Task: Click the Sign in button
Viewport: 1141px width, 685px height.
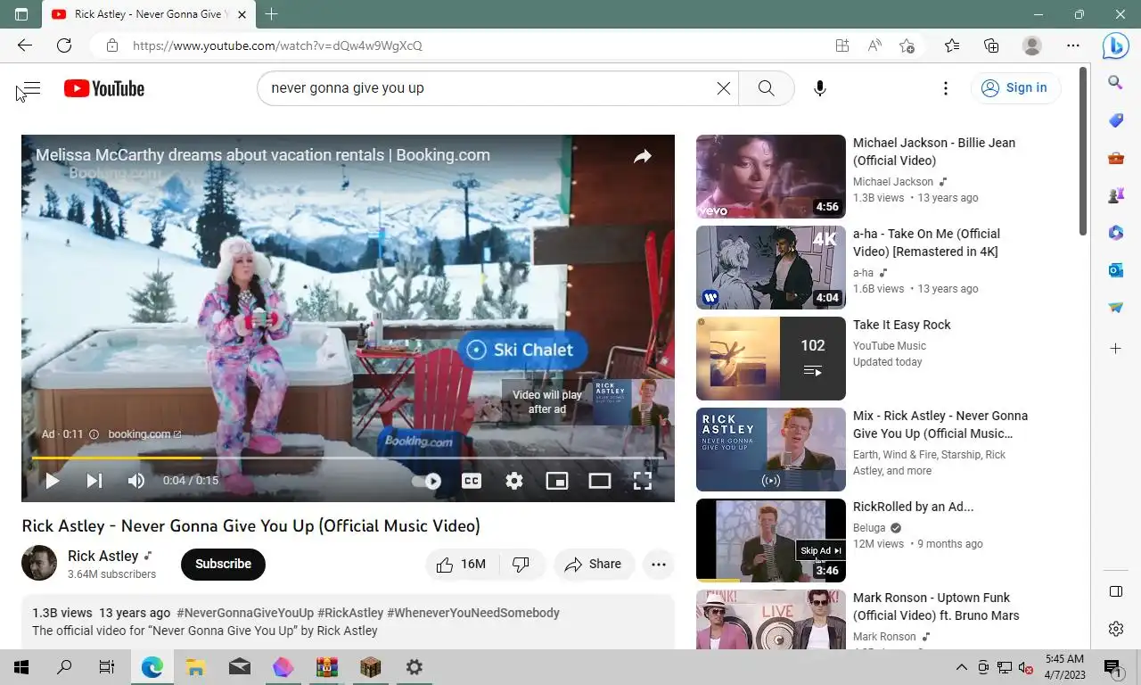Action: 1014,87
